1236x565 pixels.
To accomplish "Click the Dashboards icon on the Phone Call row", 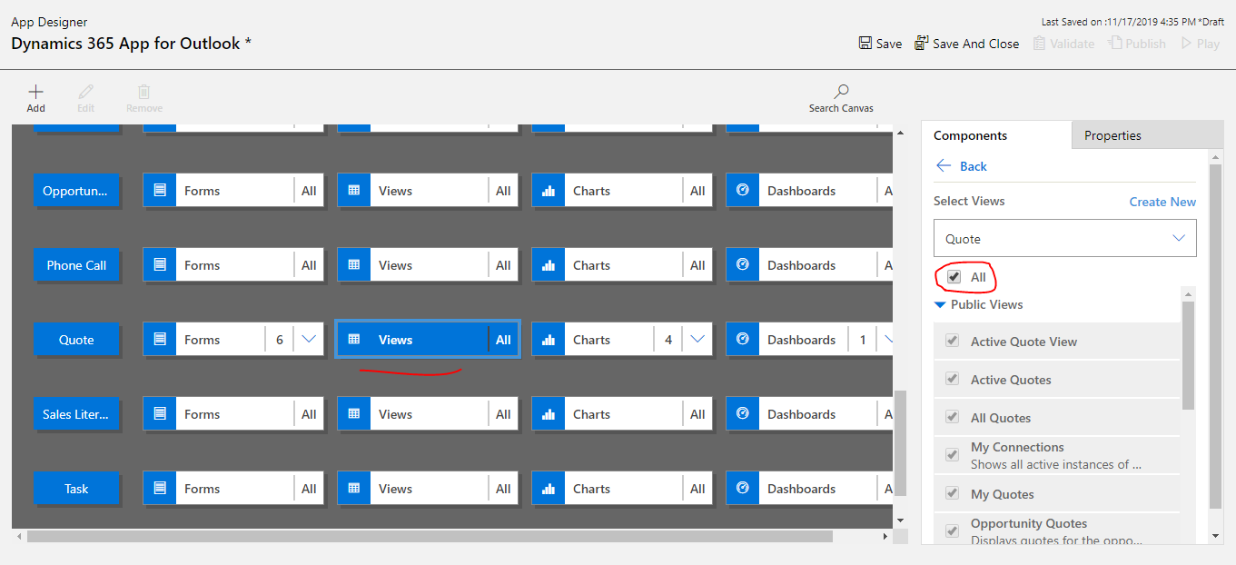I will 742,264.
